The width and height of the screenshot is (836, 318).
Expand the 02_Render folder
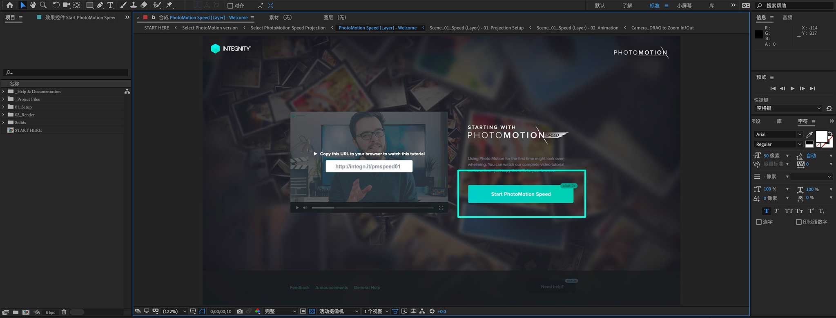[3, 115]
